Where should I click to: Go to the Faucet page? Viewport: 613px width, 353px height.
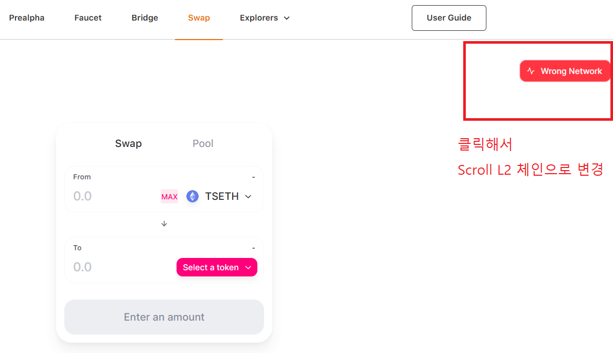click(88, 18)
